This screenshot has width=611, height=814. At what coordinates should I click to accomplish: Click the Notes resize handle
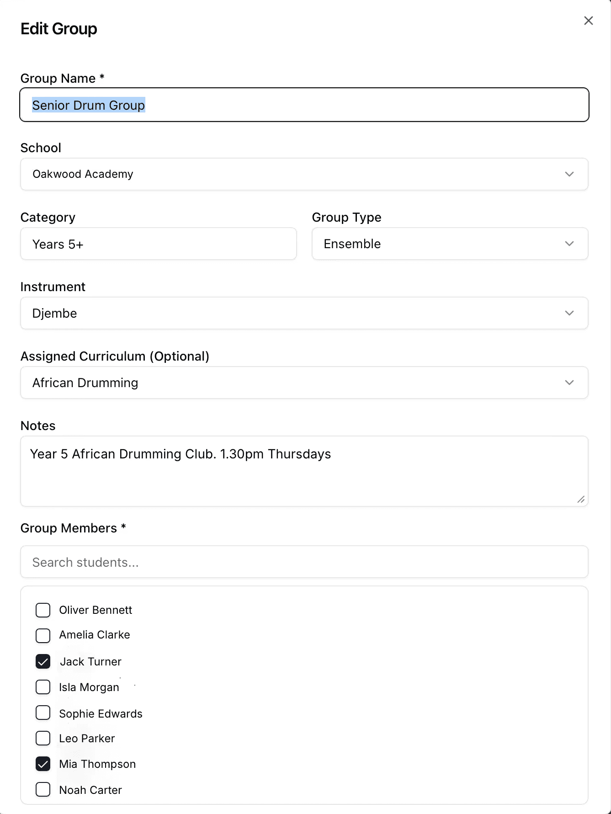(x=581, y=500)
